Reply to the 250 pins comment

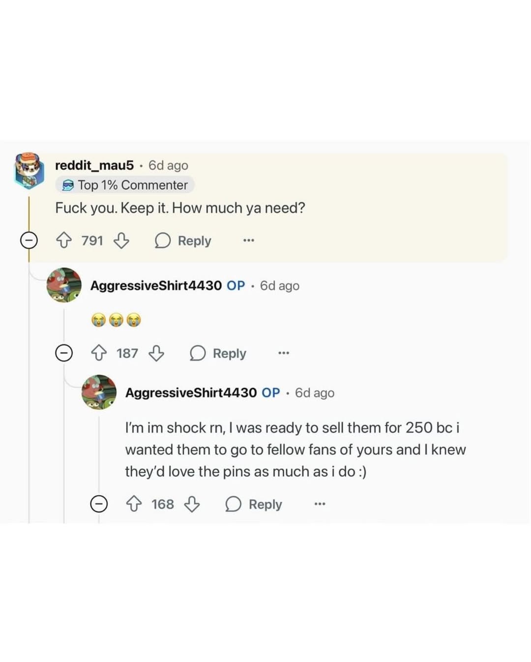click(x=254, y=504)
